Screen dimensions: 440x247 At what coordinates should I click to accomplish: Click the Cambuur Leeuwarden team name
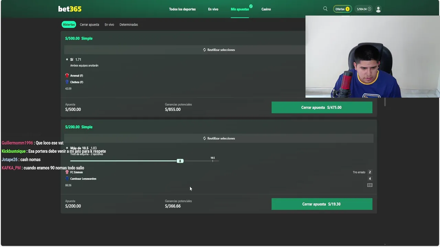83,179
